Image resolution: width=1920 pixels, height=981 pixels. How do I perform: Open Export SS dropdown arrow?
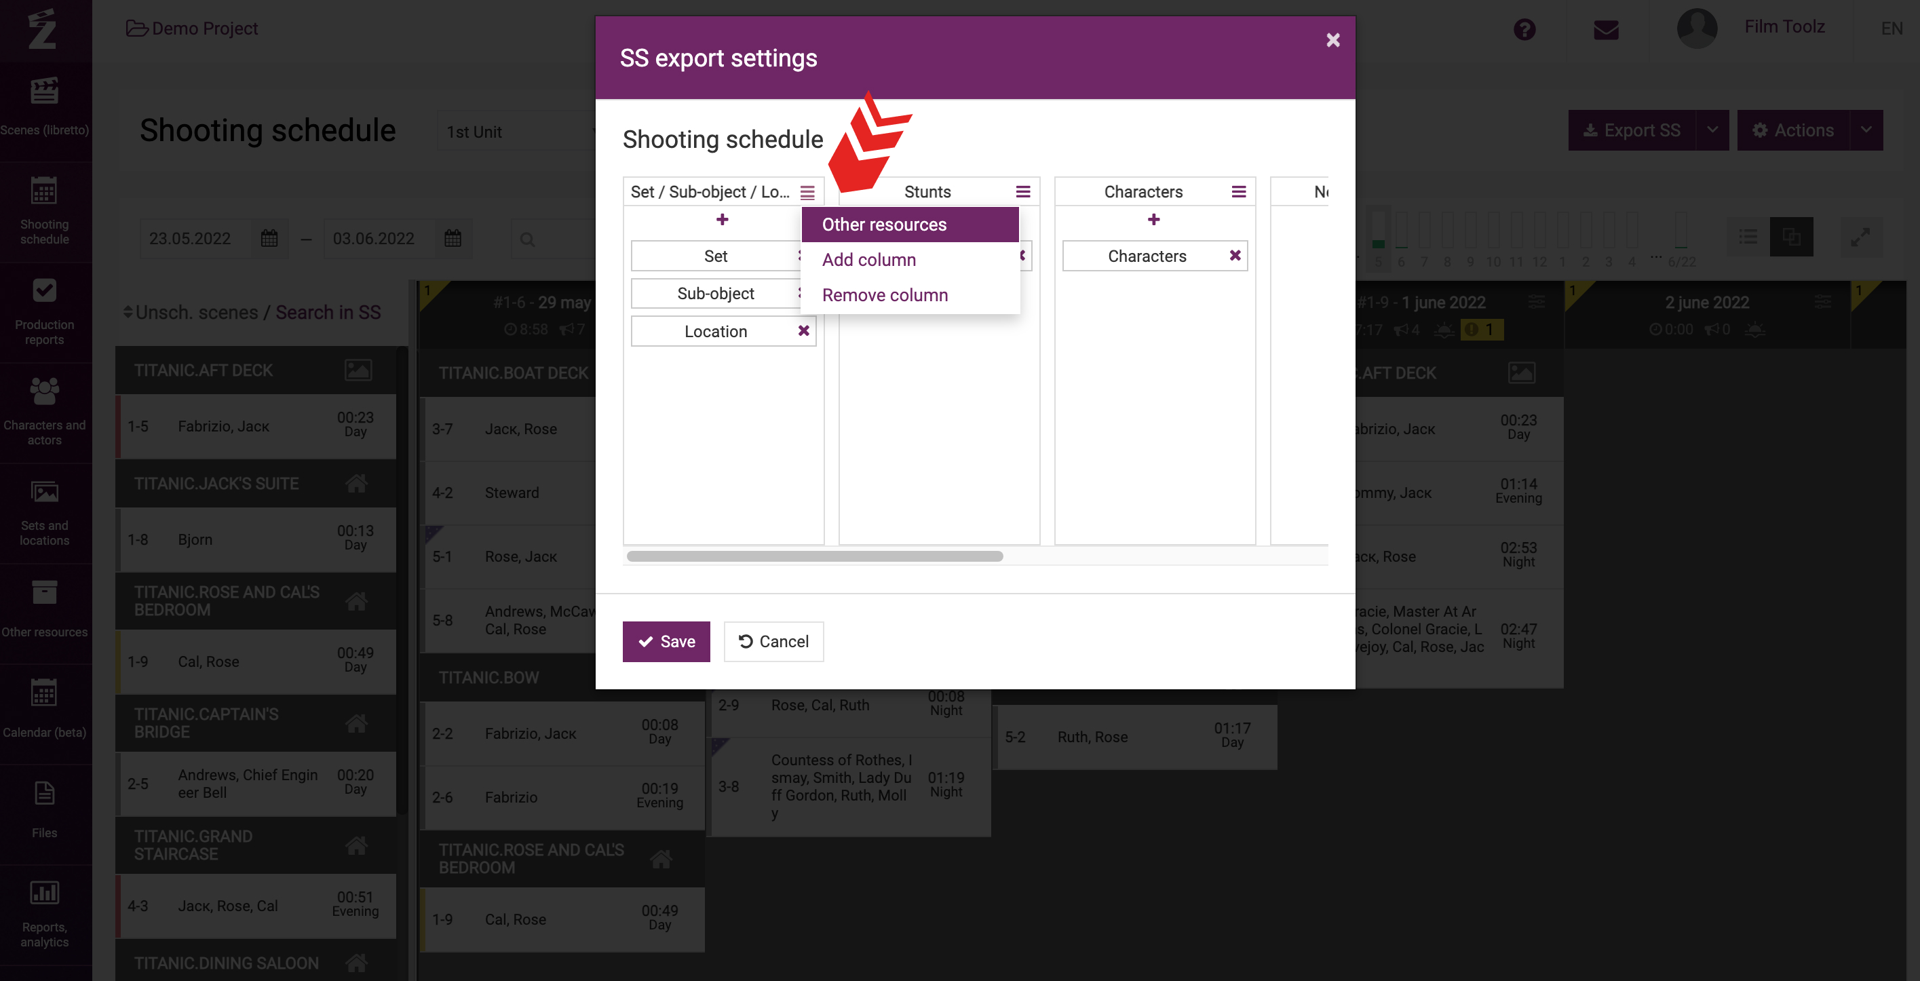(x=1712, y=130)
